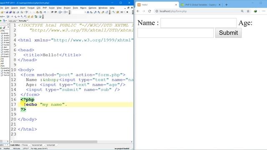Open the Project menu
Viewport: 267px width, 150px height.
pyautogui.click(x=67, y=8)
